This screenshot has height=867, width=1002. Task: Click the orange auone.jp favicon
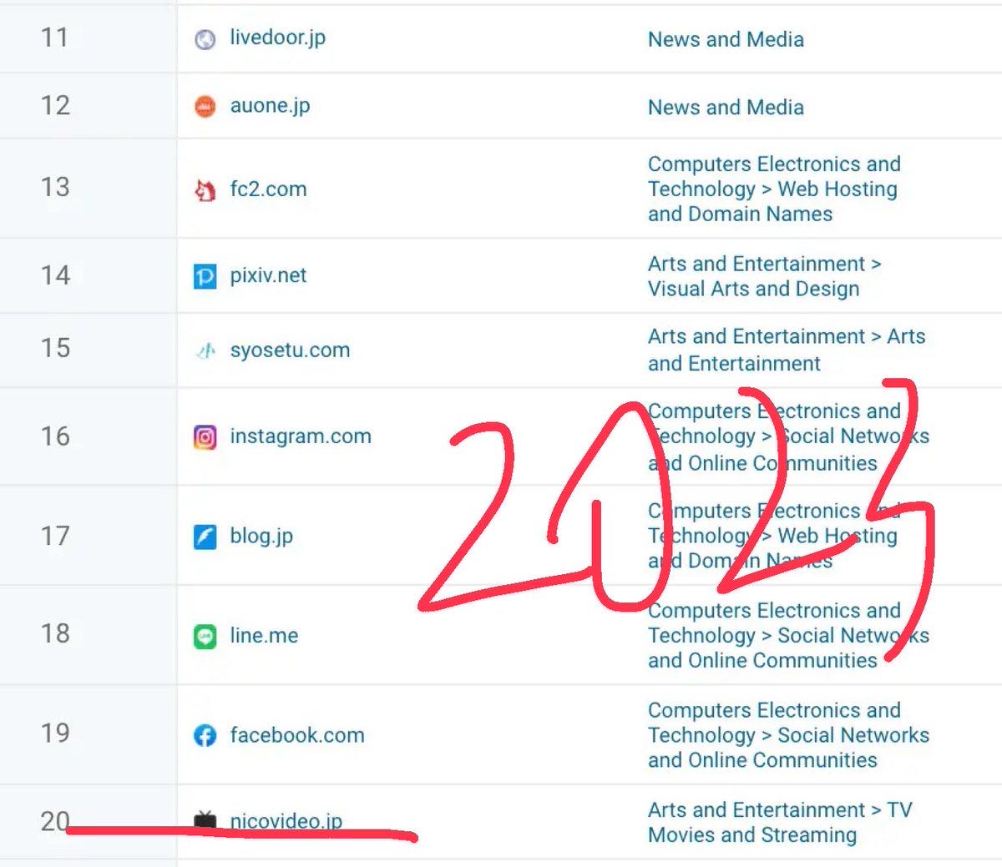(x=205, y=107)
